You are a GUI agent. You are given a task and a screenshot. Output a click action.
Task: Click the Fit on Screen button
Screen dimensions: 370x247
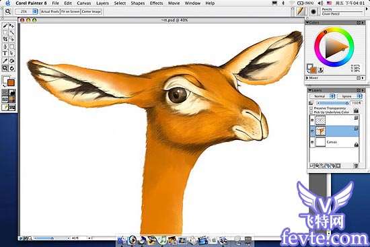click(x=71, y=11)
